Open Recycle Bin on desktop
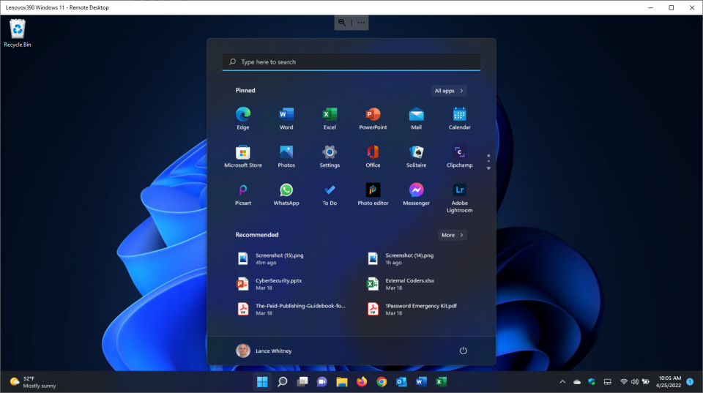 (18, 33)
